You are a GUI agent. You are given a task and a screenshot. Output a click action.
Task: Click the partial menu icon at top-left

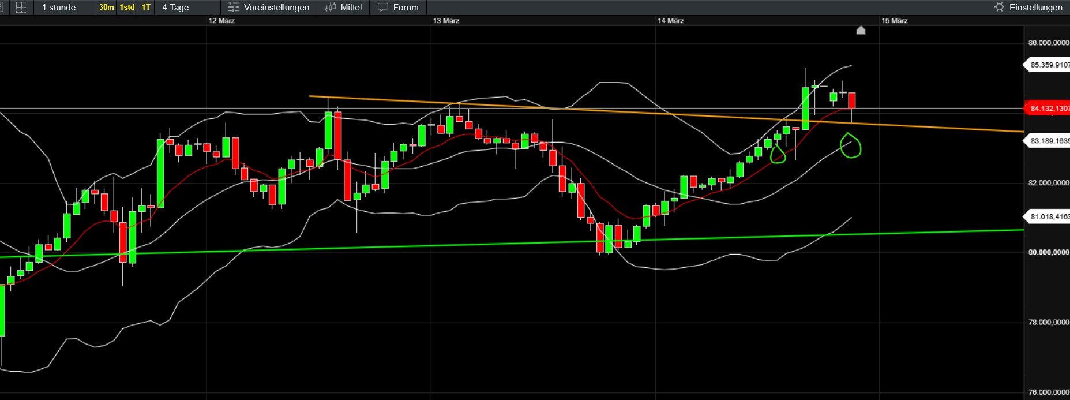pos(2,8)
